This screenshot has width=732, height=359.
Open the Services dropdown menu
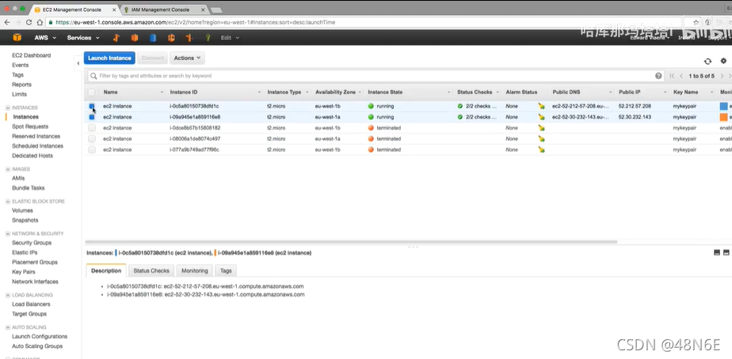click(x=83, y=38)
